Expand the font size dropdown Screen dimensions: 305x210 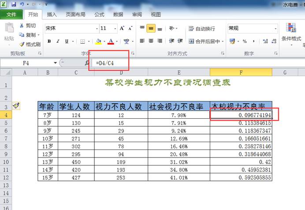(x=116, y=29)
